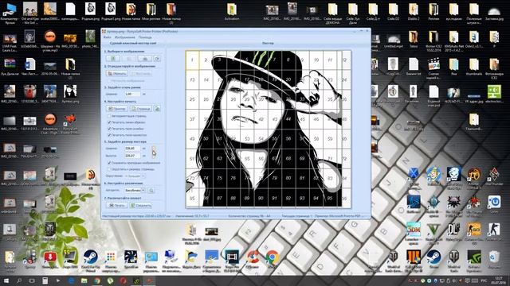Click the preview magnifier next to algorithm dropdown
Viewport: 510px width, 286px height.
tap(151, 191)
